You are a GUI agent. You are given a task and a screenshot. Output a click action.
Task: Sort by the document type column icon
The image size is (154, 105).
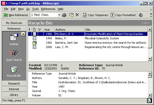point(34,30)
